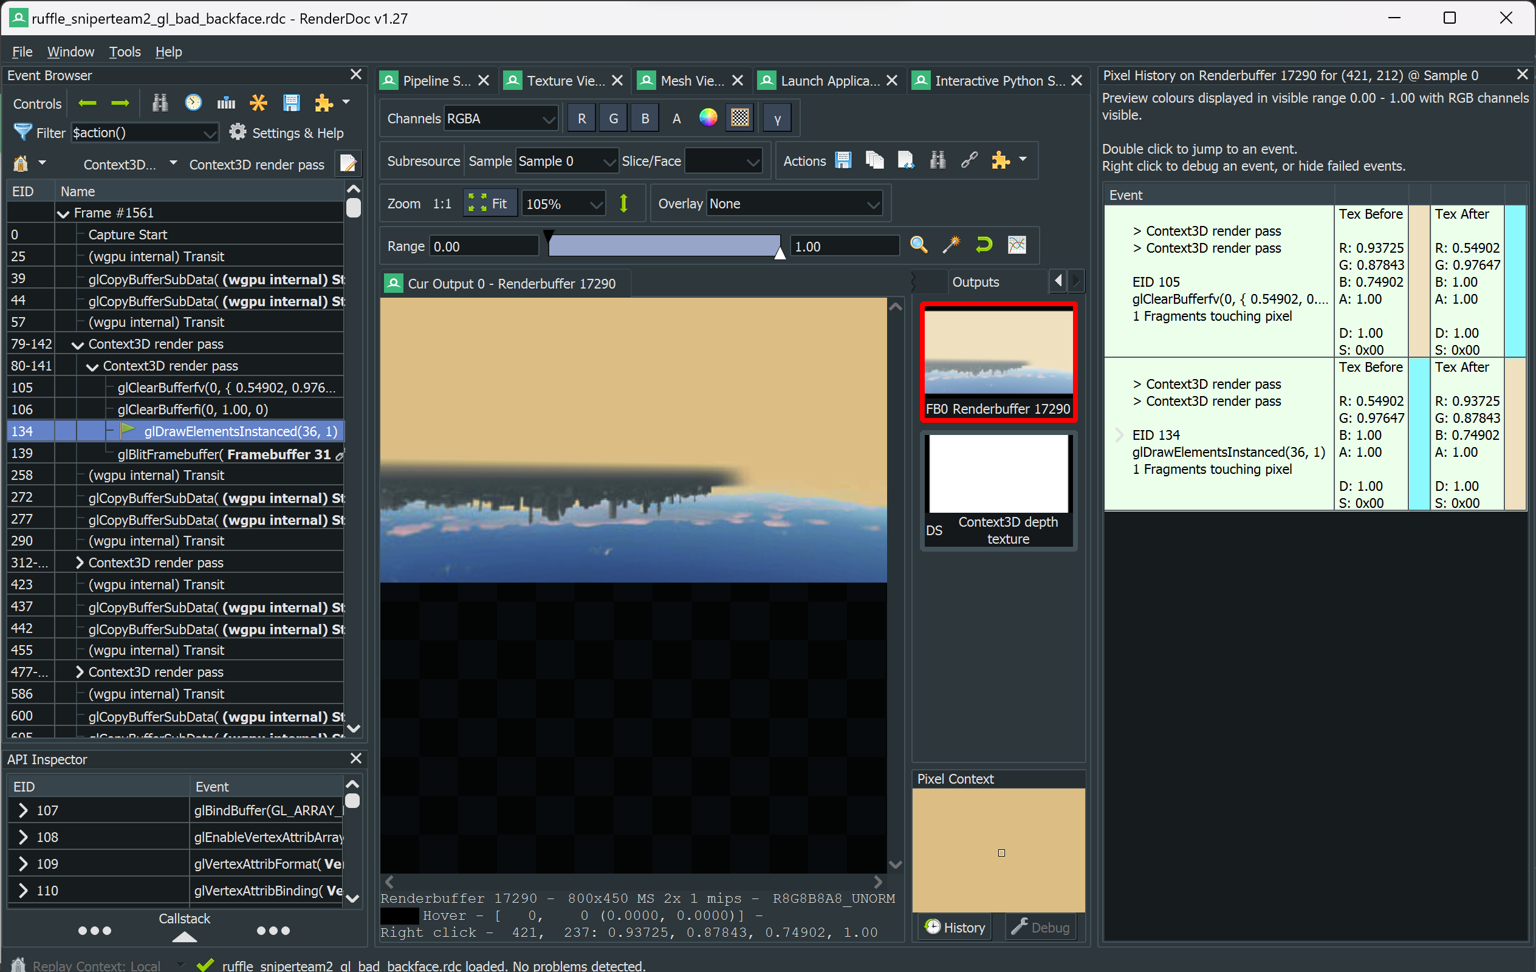The width and height of the screenshot is (1536, 972).
Task: Show event timing with the clock icon
Action: [x=193, y=102]
